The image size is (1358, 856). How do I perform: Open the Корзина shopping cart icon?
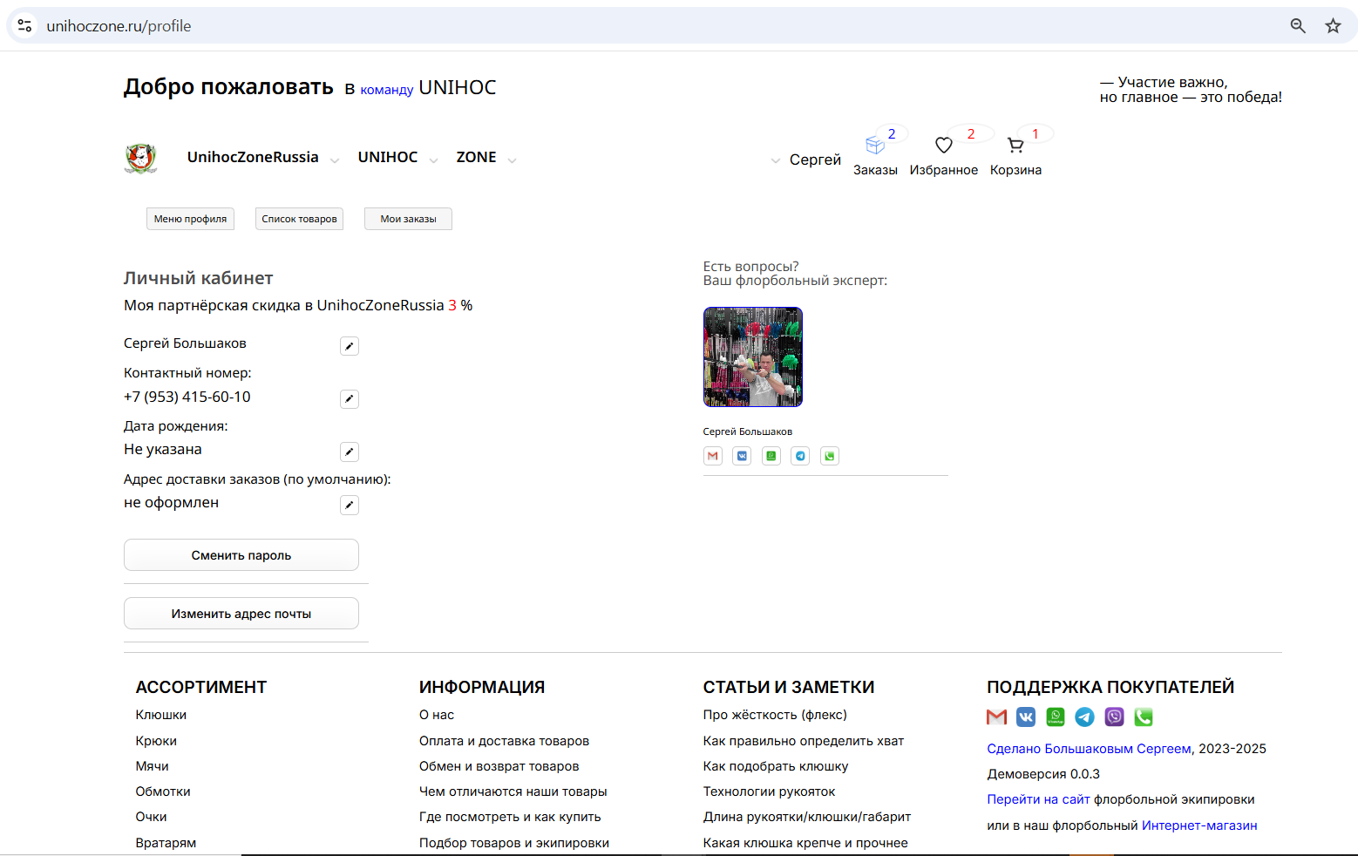tap(1015, 145)
